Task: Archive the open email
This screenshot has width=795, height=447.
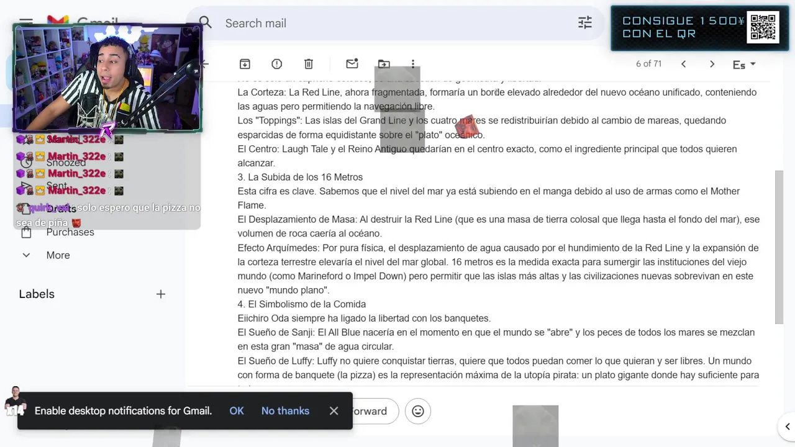Action: tap(245, 64)
